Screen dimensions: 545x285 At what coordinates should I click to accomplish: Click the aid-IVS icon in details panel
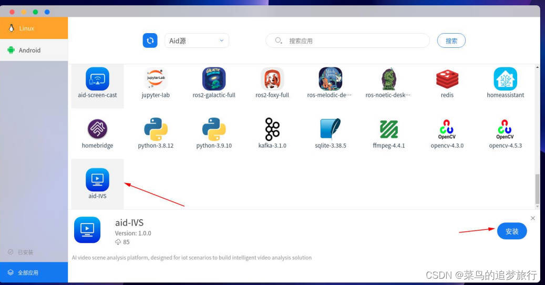(87, 230)
